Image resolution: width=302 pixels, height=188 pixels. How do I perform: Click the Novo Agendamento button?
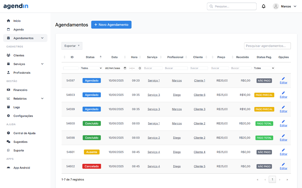coord(111,25)
